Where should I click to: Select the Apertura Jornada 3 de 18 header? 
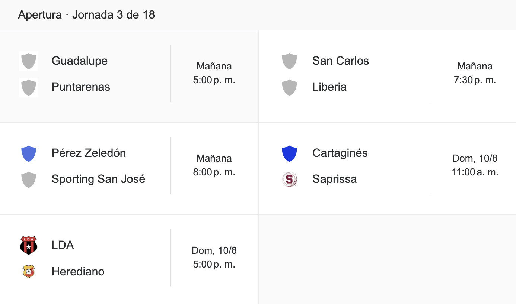(x=86, y=15)
